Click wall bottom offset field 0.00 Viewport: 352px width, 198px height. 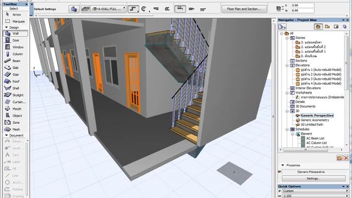pos(302,10)
